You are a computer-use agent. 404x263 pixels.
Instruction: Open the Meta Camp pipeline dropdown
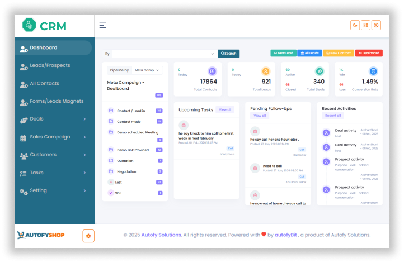click(148, 70)
